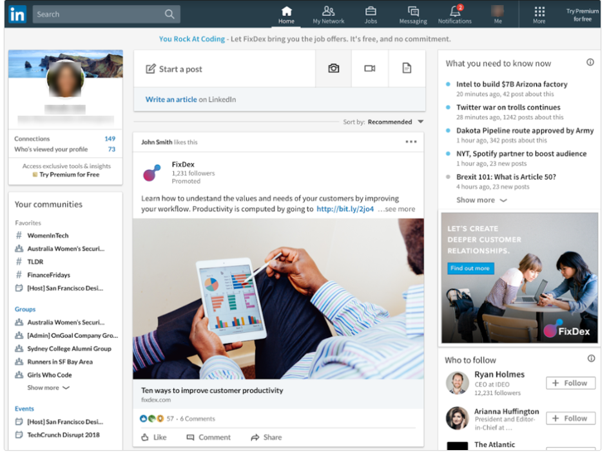Open NYT, Spotify partner to boost audience

click(521, 154)
